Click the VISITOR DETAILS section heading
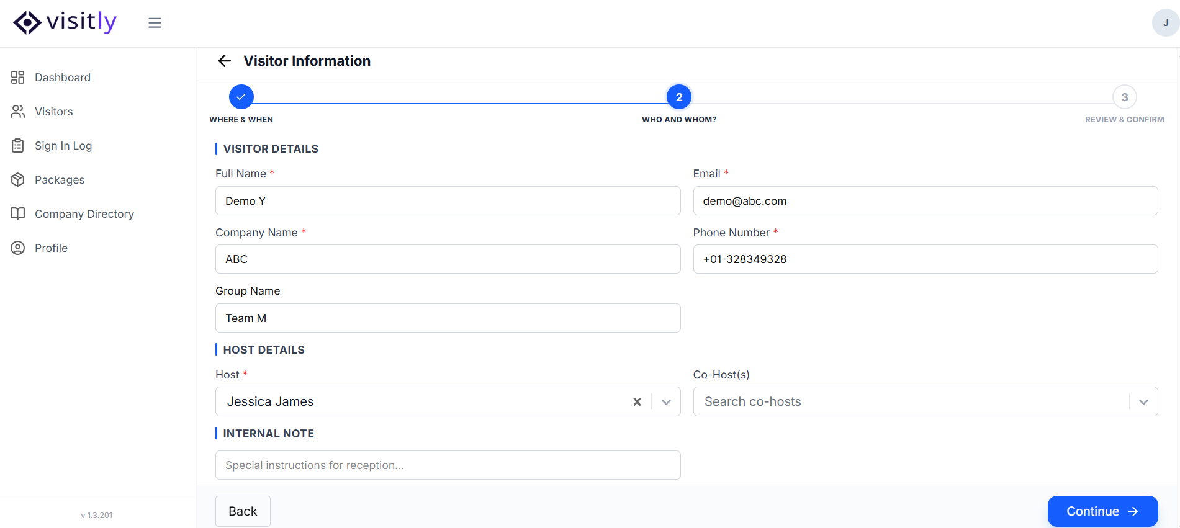 271,149
